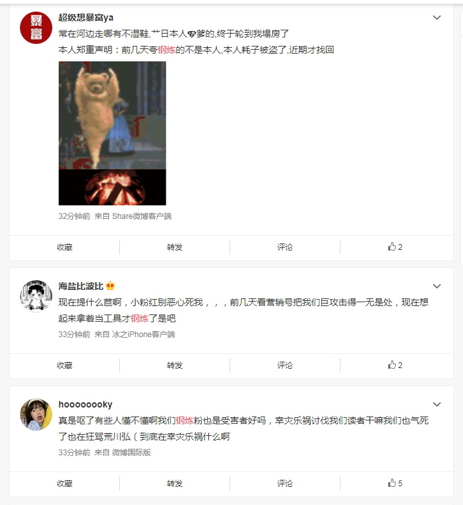Image resolution: width=463 pixels, height=505 pixels.
Task: Bookmark (收藏) the hooooooky post
Action: click(64, 484)
